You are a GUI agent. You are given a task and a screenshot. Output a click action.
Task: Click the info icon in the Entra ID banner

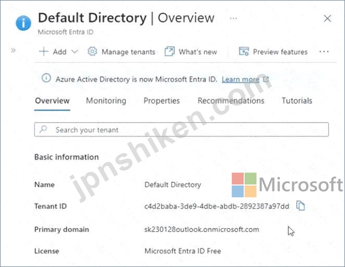(x=47, y=79)
